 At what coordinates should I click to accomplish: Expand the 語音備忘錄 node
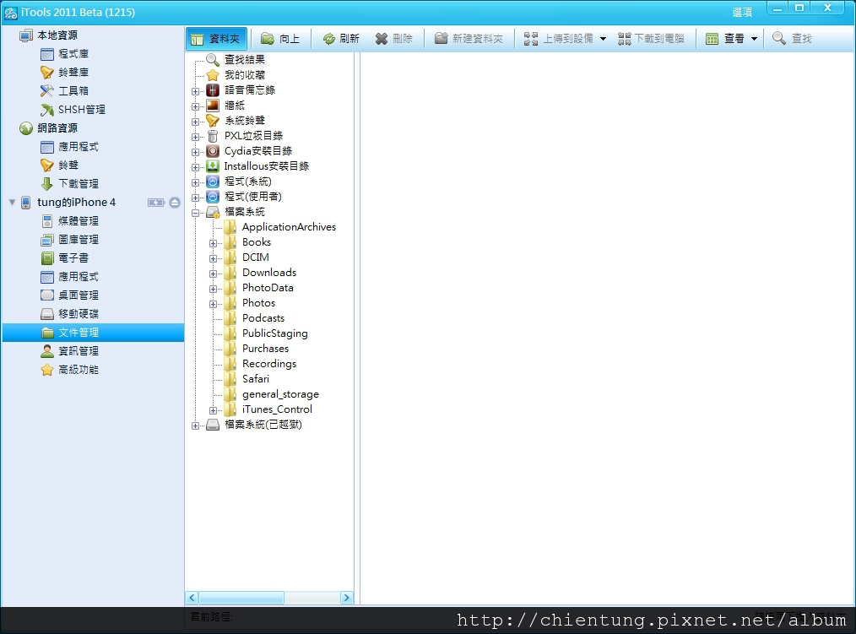coord(196,91)
